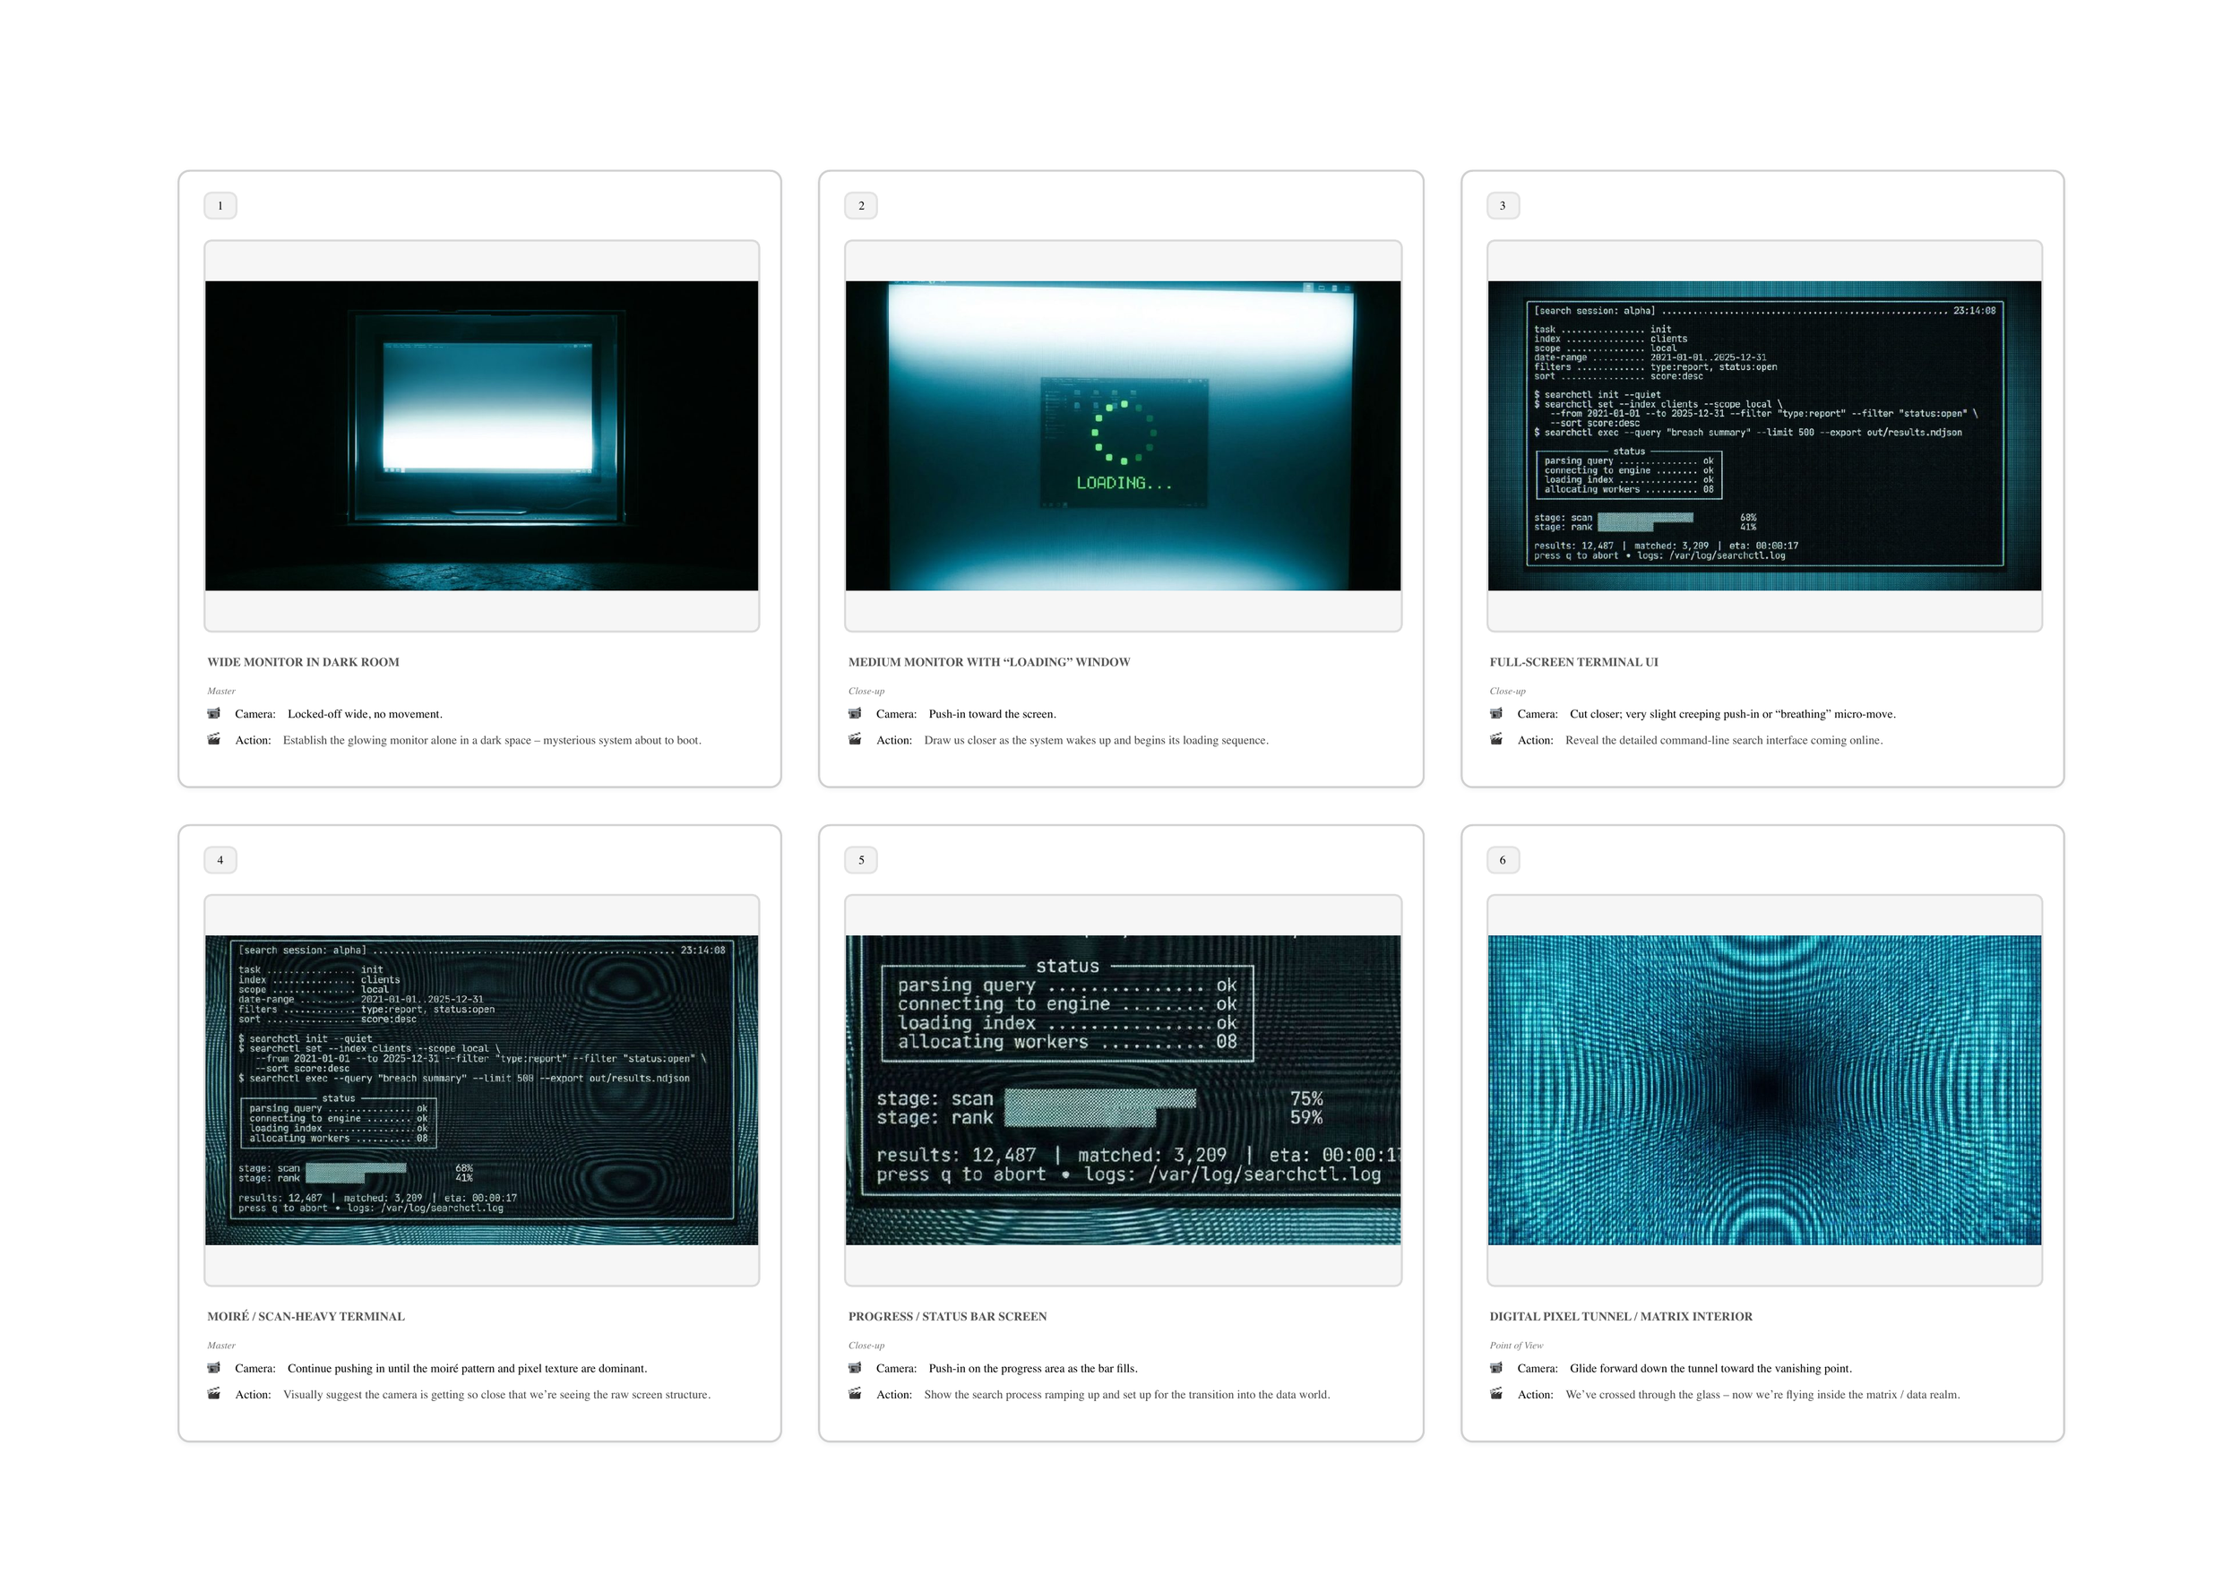The width and height of the screenshot is (2240, 1583).
Task: Open shot 4 moiré terminal thumbnail
Action: click(x=481, y=1089)
